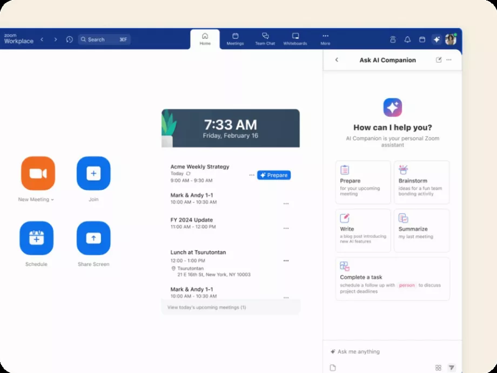
Task: Open AI Companion panel more options ellipsis
Action: point(449,59)
